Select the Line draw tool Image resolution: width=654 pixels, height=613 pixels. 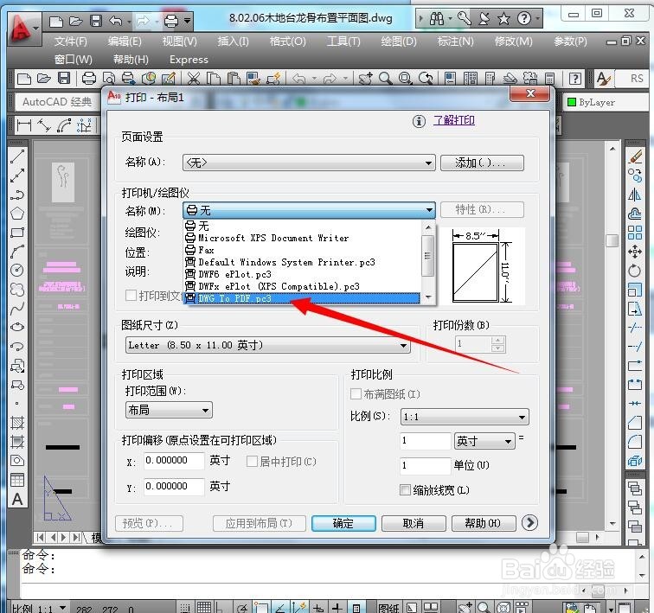[17, 156]
